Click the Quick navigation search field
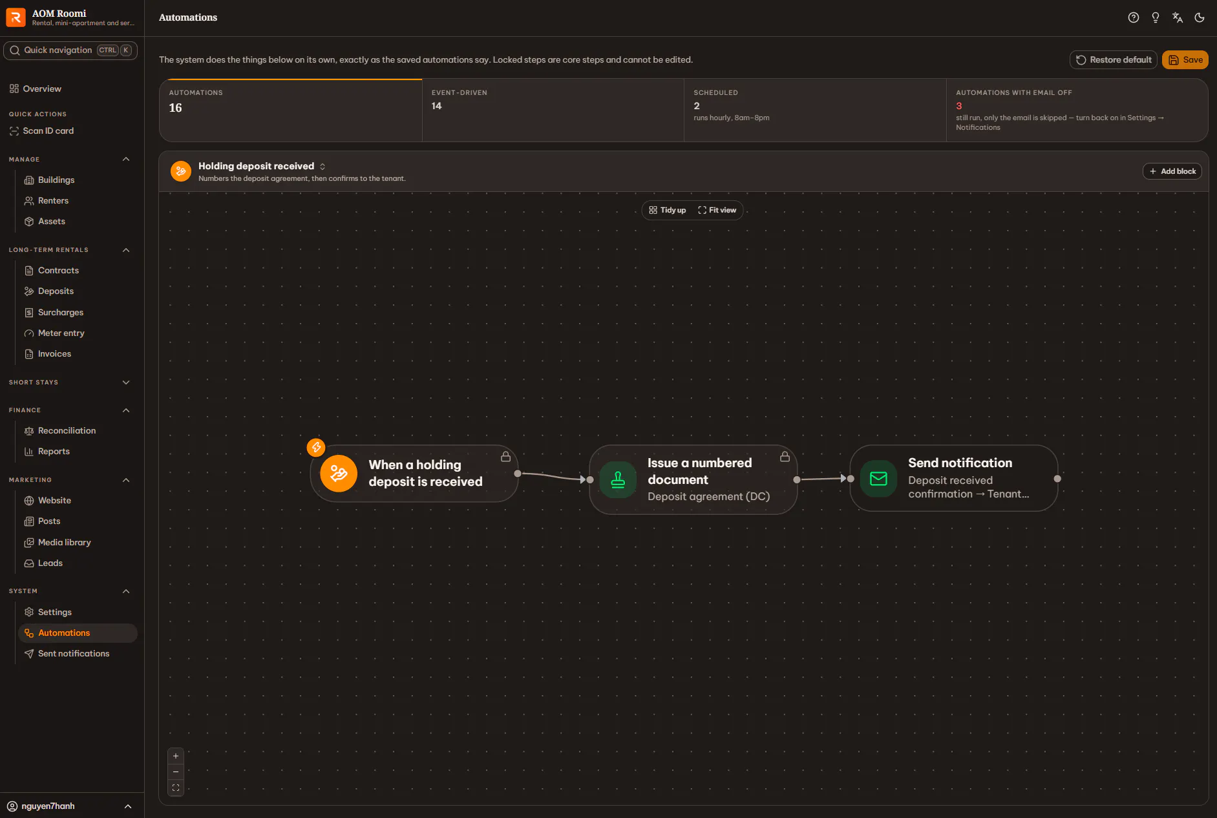 tap(70, 50)
